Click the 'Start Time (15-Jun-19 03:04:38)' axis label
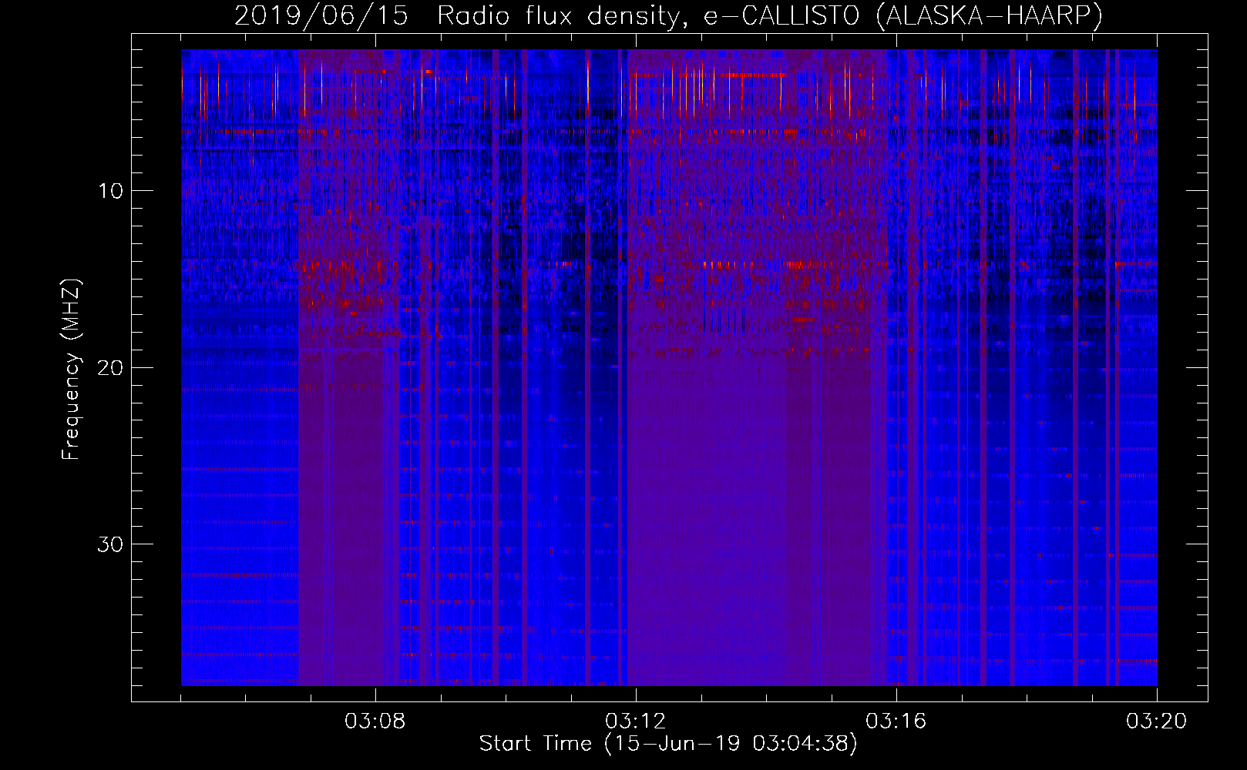 (x=668, y=744)
